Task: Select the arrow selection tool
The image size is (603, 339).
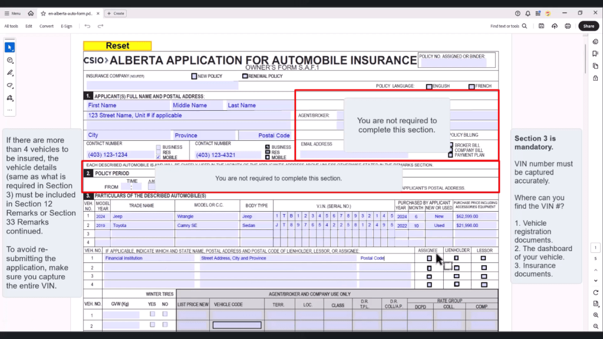Action: click(9, 47)
